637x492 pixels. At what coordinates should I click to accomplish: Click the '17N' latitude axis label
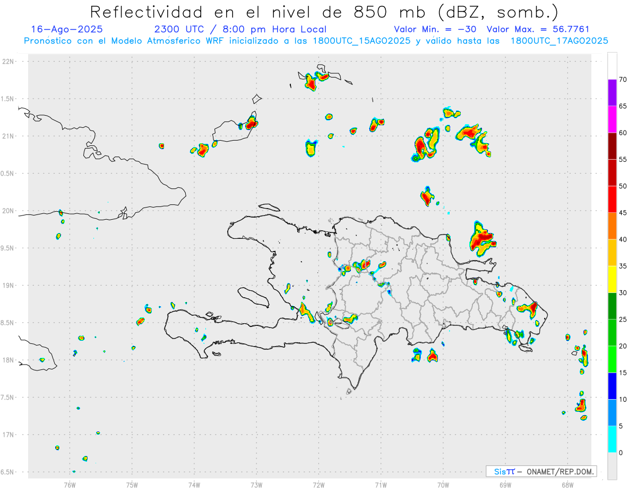(9, 435)
